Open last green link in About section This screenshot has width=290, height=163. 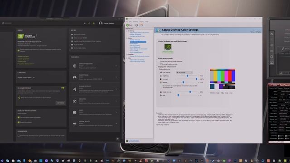[x=26, y=64]
